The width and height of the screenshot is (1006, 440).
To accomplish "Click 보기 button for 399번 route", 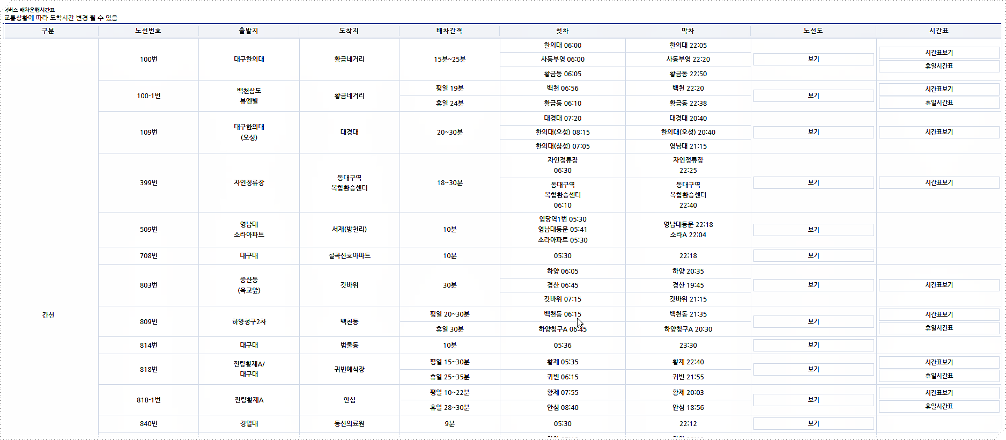I will (x=813, y=183).
